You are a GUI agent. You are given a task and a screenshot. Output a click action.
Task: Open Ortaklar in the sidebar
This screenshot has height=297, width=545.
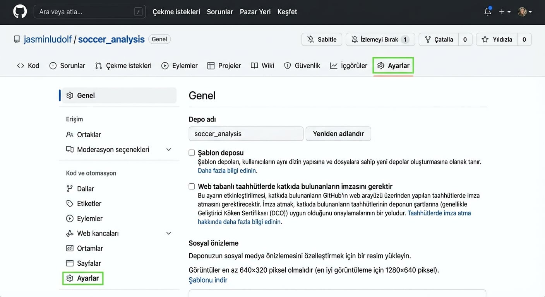point(89,135)
